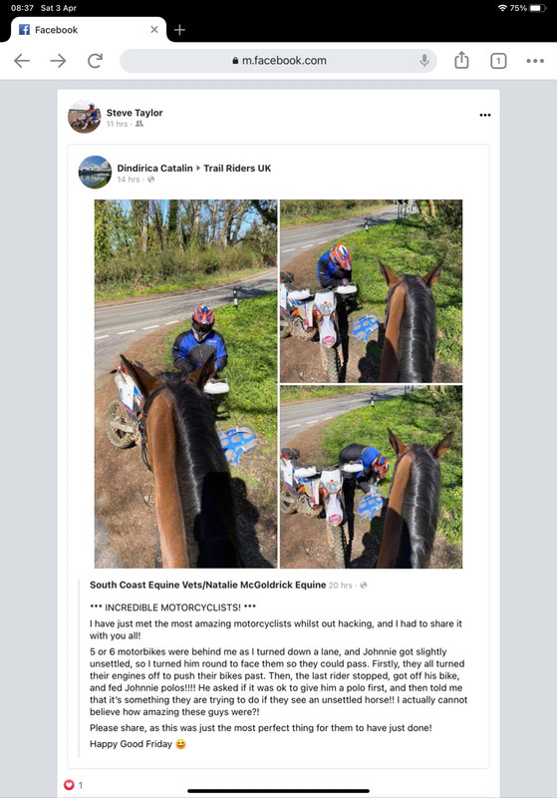Reload the page with the refresh icon
Viewport: 557px width, 798px height.
[95, 61]
